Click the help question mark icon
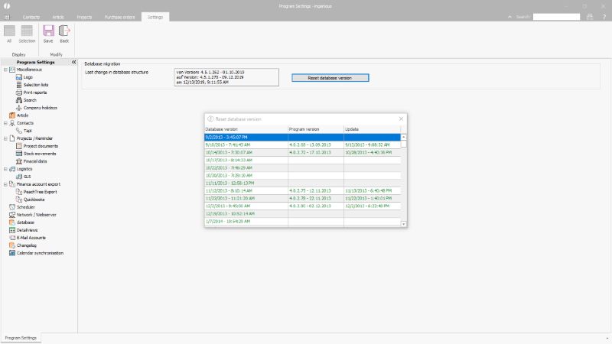 (x=604, y=16)
